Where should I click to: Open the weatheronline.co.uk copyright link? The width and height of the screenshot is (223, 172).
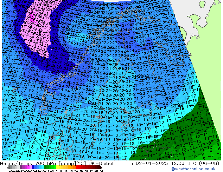193,169
